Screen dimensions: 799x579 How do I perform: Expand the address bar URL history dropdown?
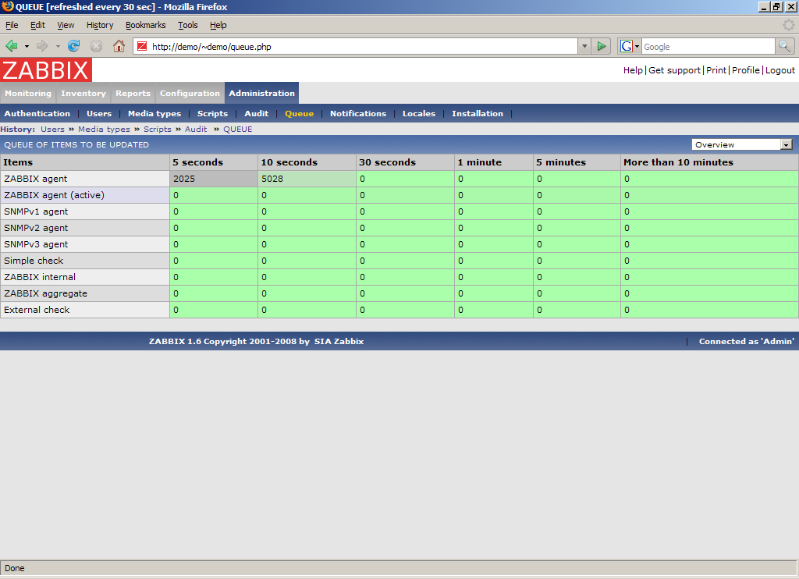pyautogui.click(x=584, y=46)
